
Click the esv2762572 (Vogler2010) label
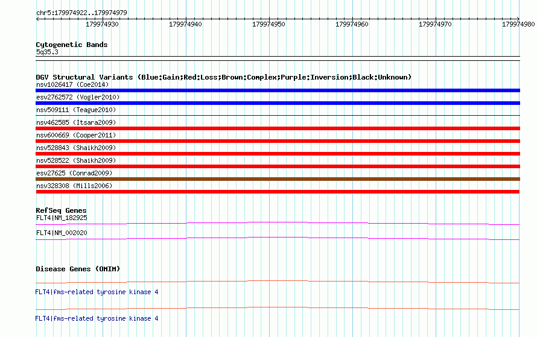coord(78,97)
